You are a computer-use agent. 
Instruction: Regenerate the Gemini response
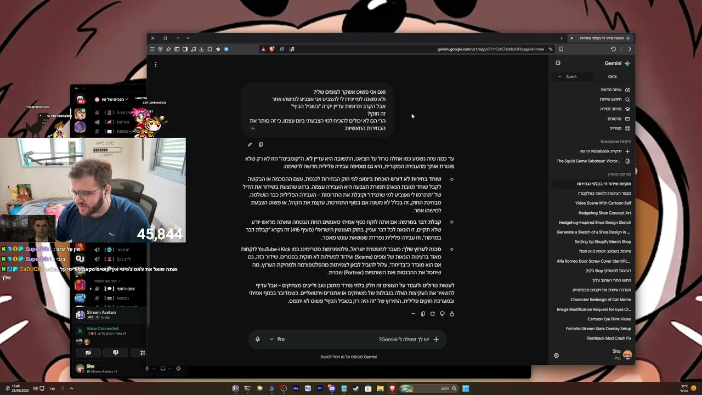pos(432,314)
